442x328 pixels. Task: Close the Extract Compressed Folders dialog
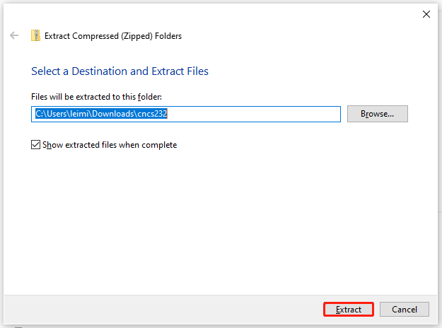coord(426,14)
